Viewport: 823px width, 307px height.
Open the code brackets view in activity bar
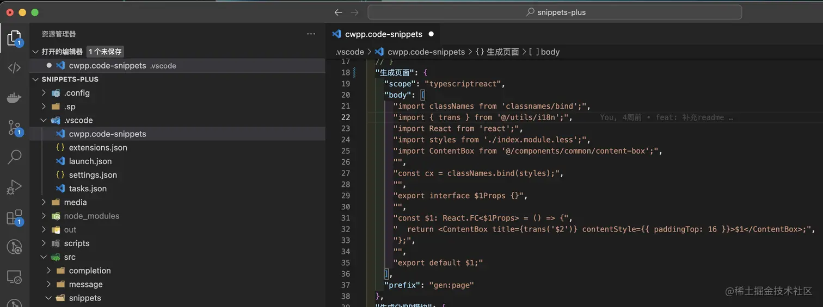click(x=14, y=68)
